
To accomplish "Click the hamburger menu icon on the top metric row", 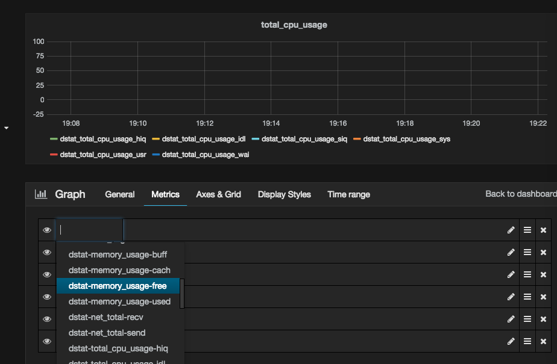I will [527, 230].
